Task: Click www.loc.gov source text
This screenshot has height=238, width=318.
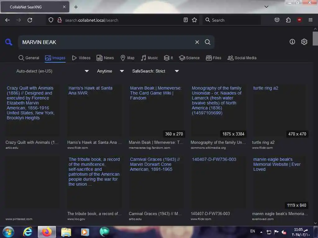Action: click(76, 219)
